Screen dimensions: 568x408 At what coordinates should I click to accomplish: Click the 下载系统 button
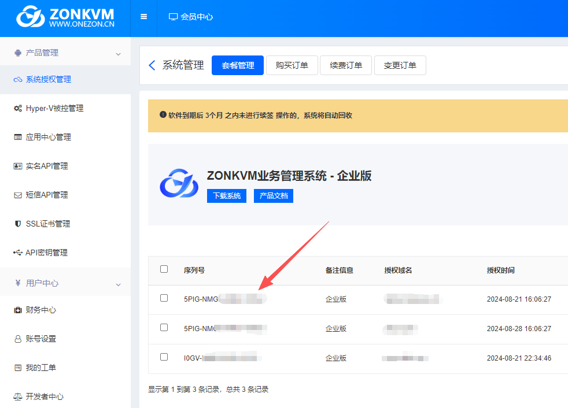227,196
